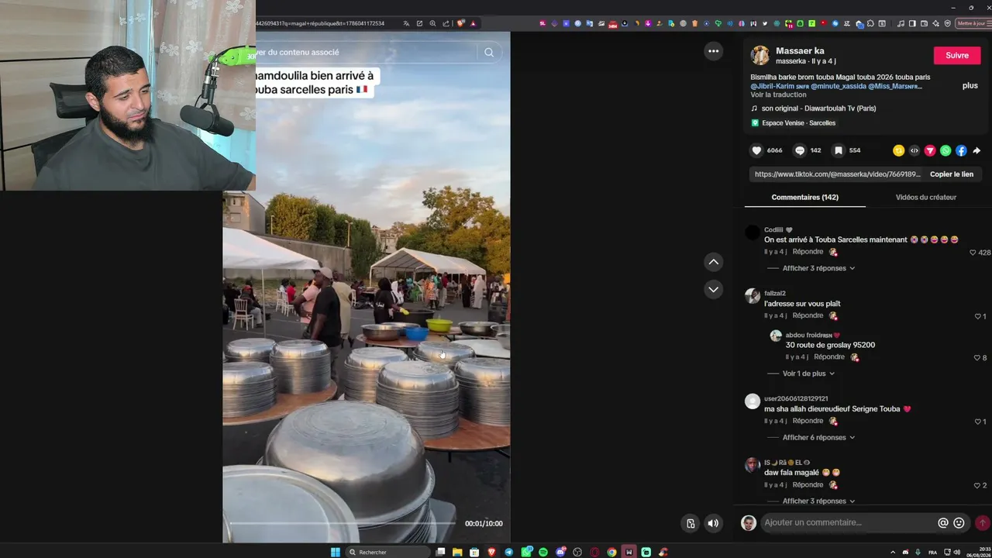Viewport: 992px width, 558px height.
Task: Open comments via speech bubble icon
Action: tap(800, 150)
